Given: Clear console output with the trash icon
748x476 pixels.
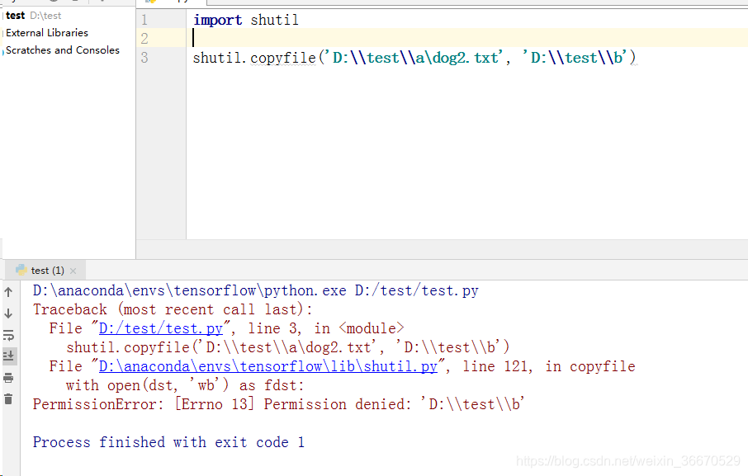Looking at the screenshot, I should pos(8,398).
